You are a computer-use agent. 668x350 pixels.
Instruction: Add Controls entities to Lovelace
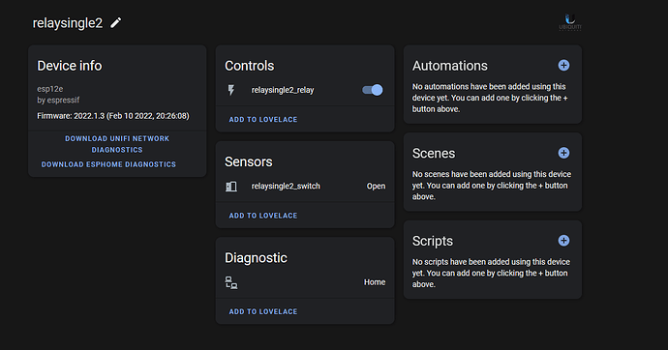coord(263,120)
